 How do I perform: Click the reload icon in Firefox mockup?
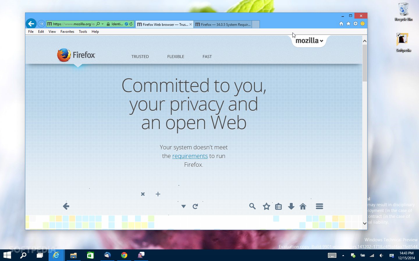tap(195, 206)
